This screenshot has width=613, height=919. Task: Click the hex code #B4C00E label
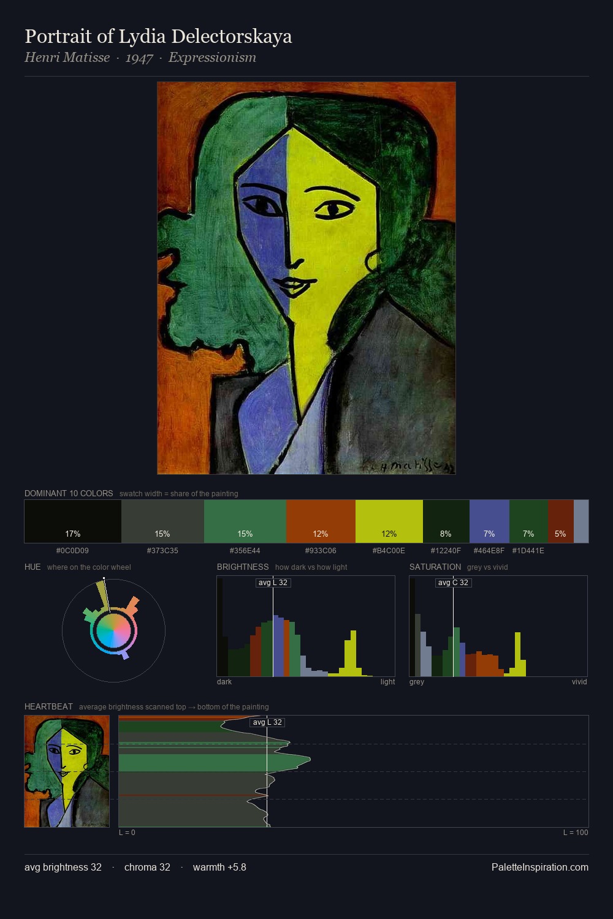click(x=389, y=551)
